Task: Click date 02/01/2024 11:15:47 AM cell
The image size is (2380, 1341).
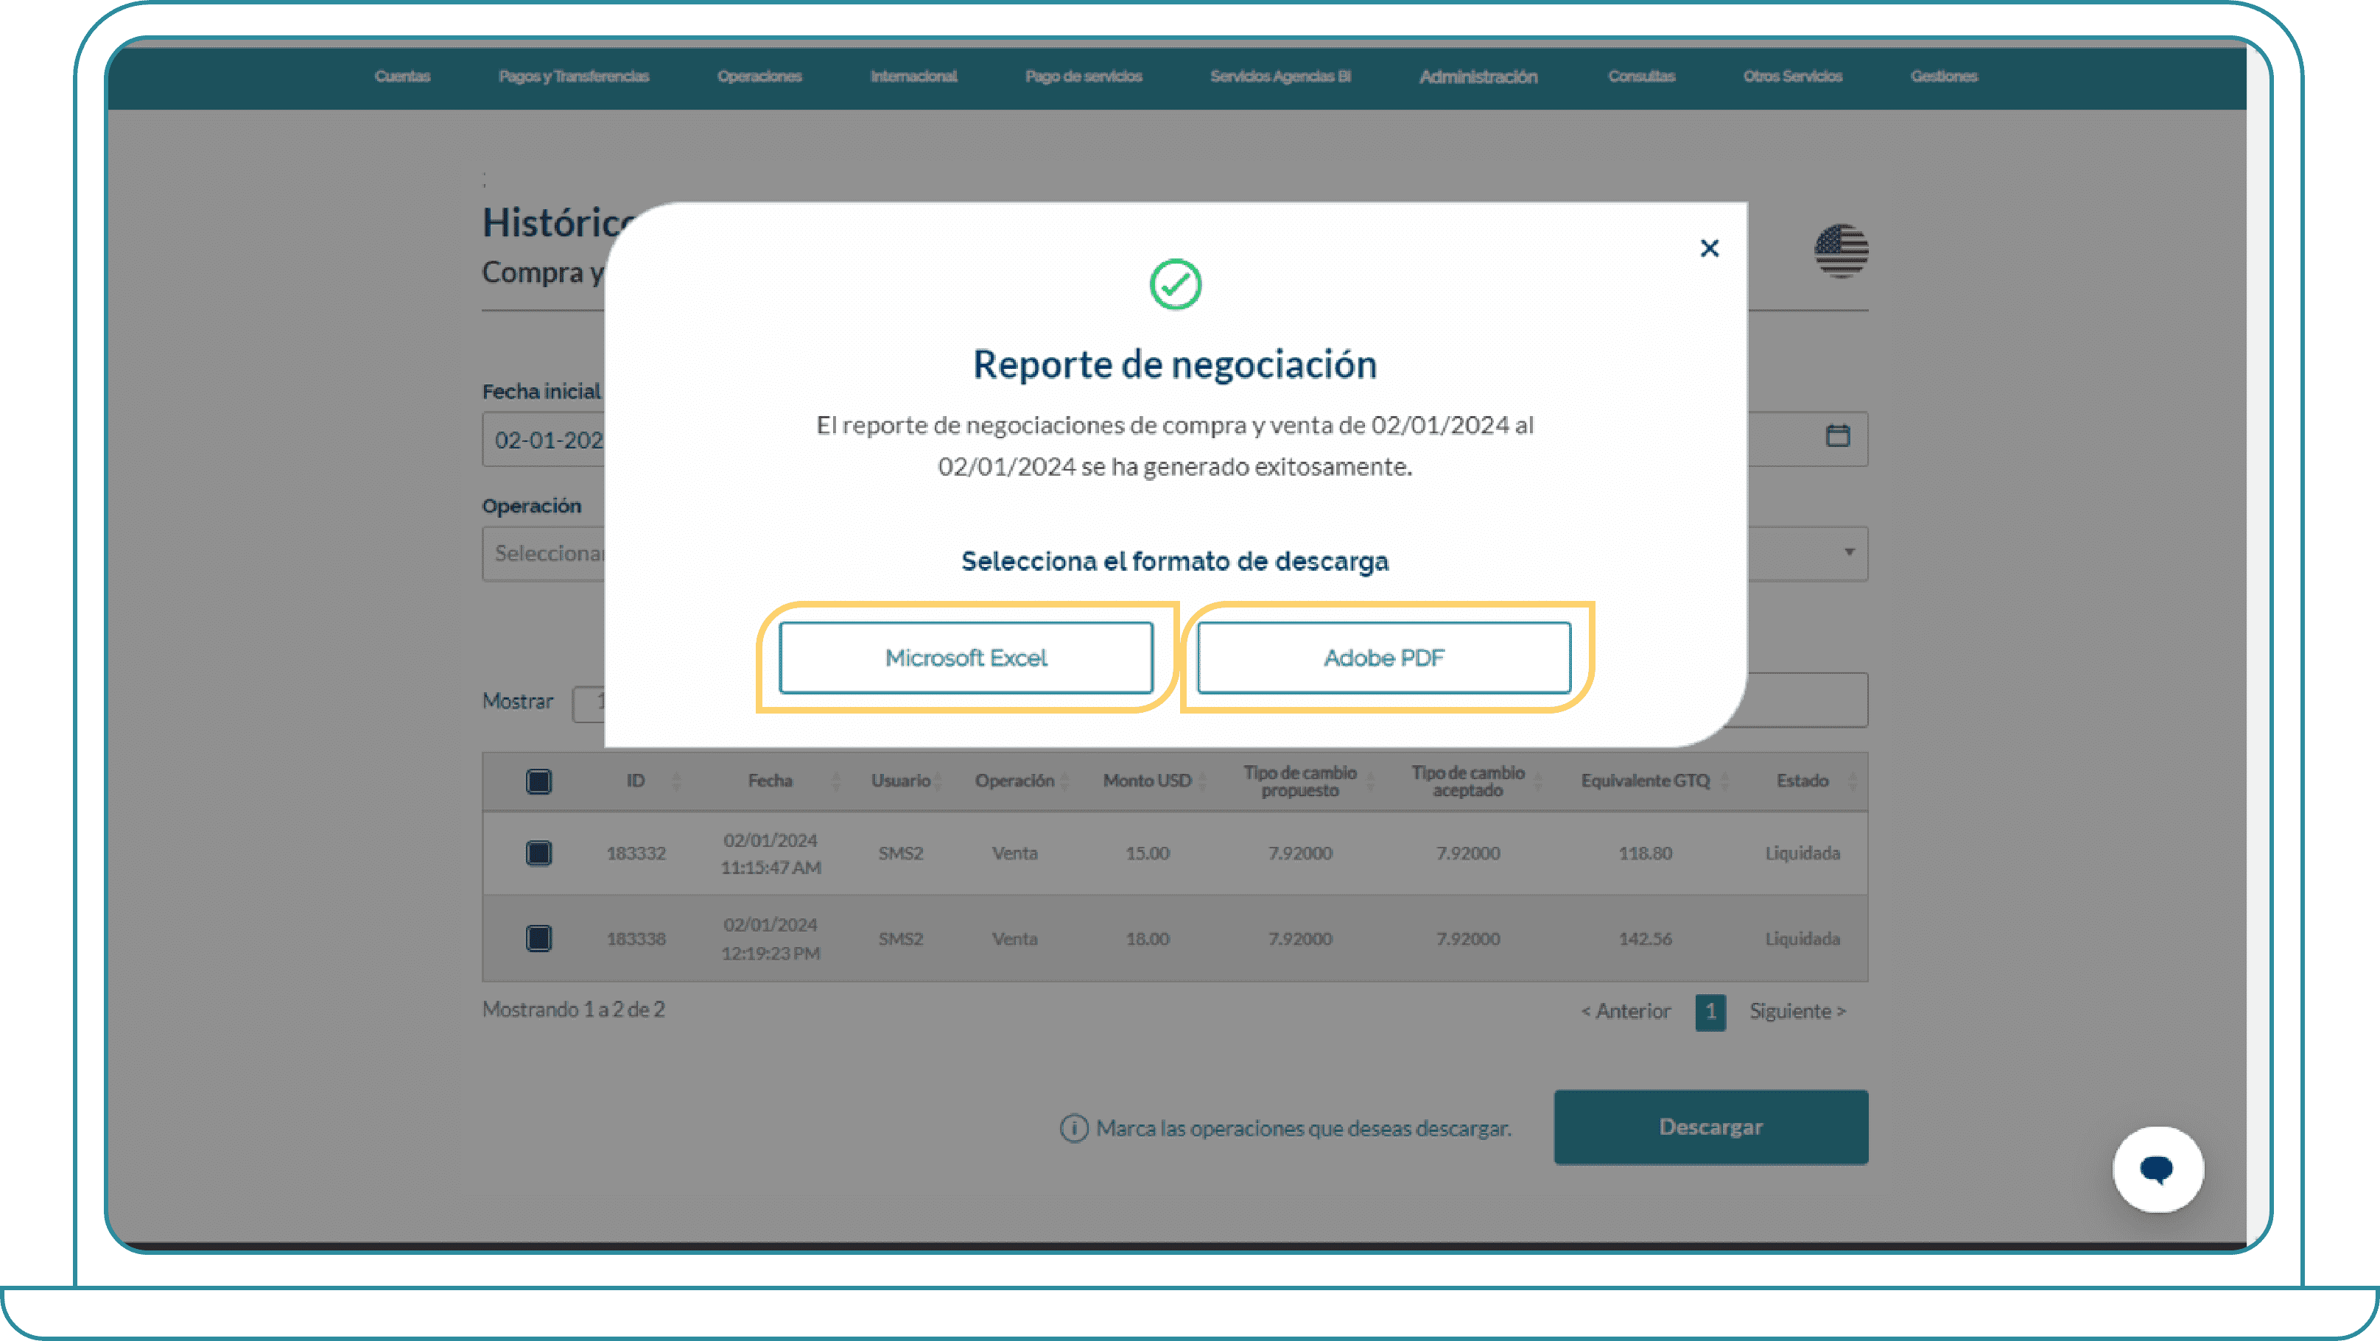Action: pyautogui.click(x=770, y=853)
